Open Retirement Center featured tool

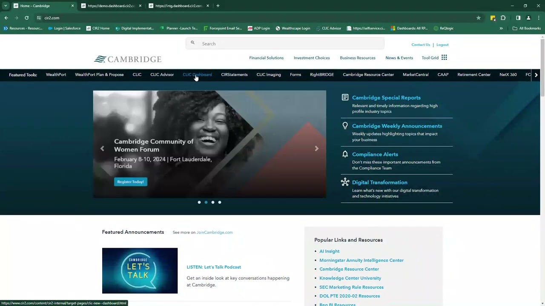click(x=474, y=75)
